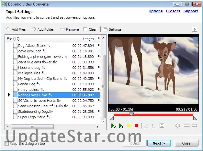Remove the selected file from list
This screenshot has height=151, width=203.
(x=69, y=29)
